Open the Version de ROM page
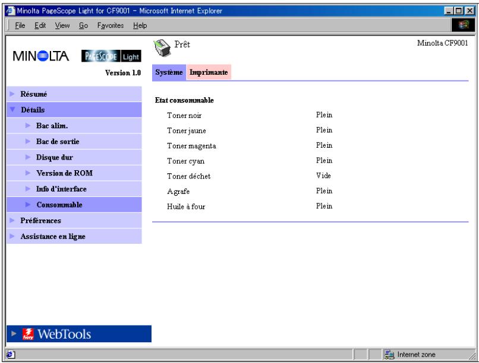 pos(64,173)
